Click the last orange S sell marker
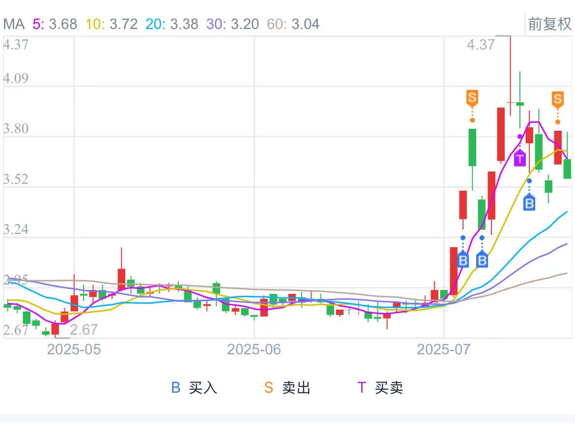The image size is (575, 431). (x=558, y=99)
